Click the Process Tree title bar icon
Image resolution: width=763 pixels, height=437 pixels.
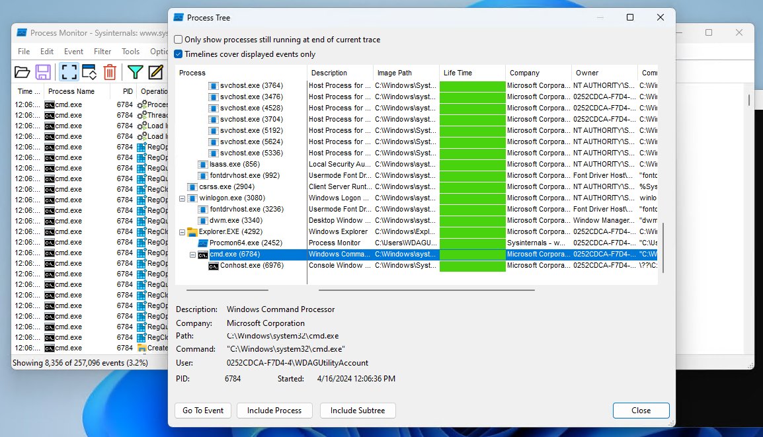179,17
